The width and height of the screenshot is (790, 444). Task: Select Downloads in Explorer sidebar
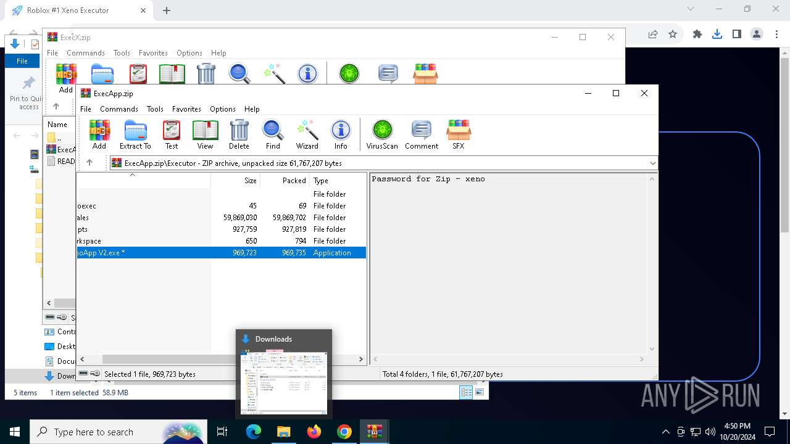click(60, 376)
